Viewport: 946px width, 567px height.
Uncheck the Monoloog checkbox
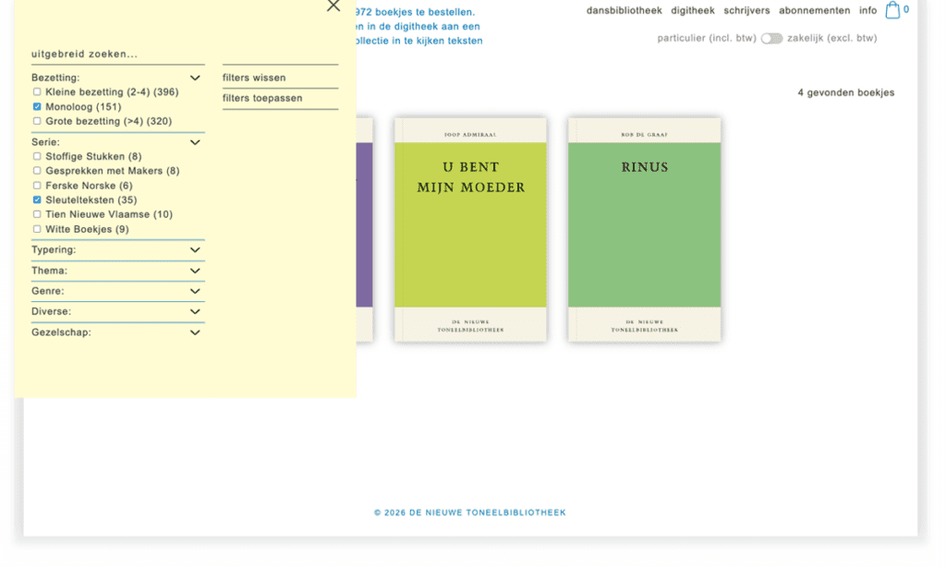[37, 107]
